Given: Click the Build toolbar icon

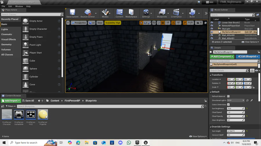Looking at the screenshot, I should pos(192,13).
